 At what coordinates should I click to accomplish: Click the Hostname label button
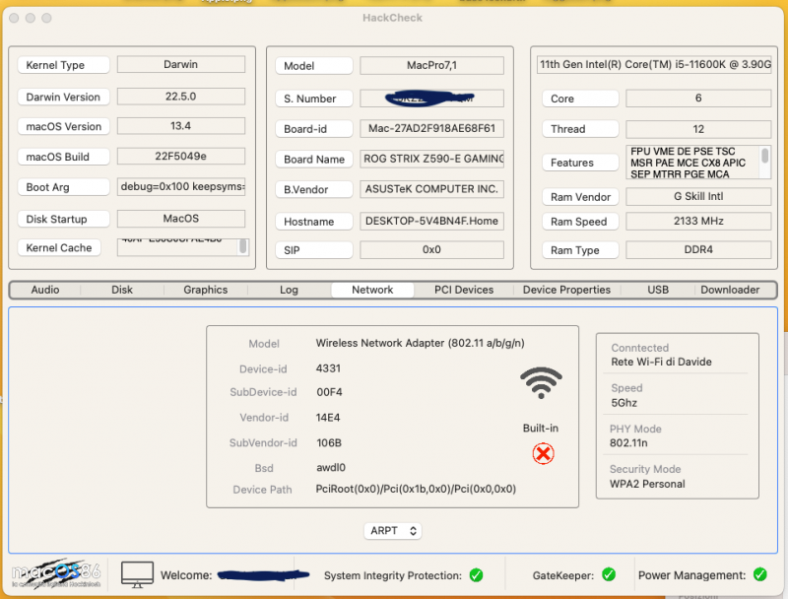pos(314,222)
